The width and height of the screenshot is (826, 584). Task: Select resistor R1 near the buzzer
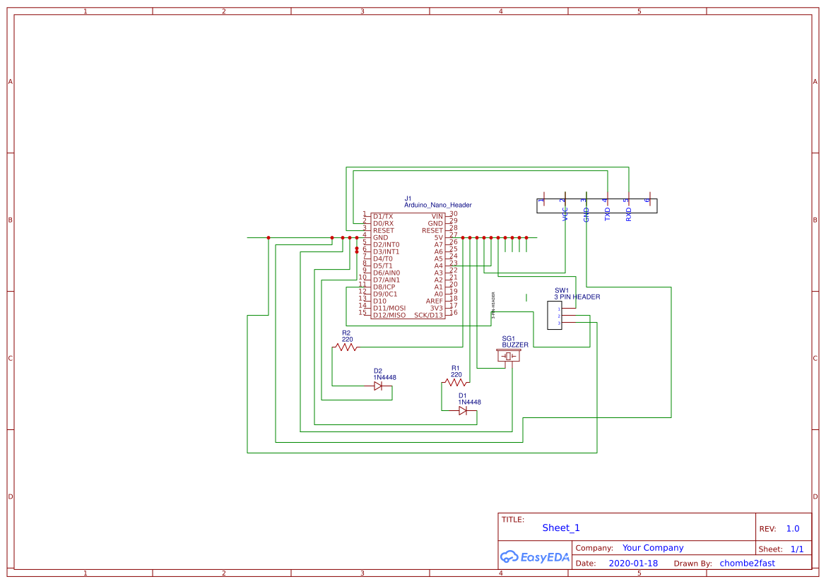click(x=455, y=381)
